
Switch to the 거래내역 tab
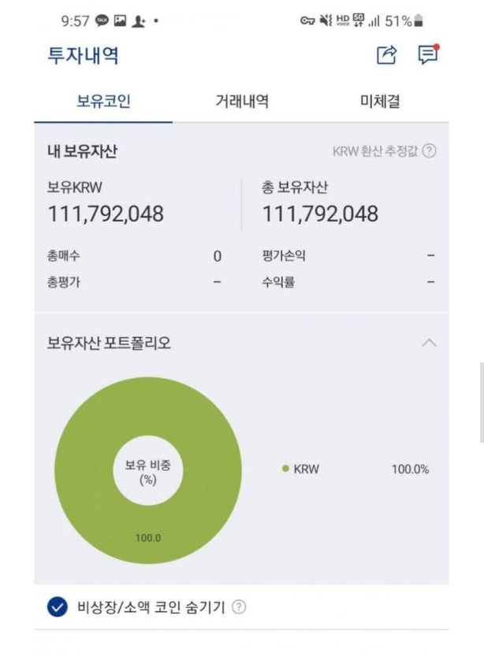coord(242,101)
